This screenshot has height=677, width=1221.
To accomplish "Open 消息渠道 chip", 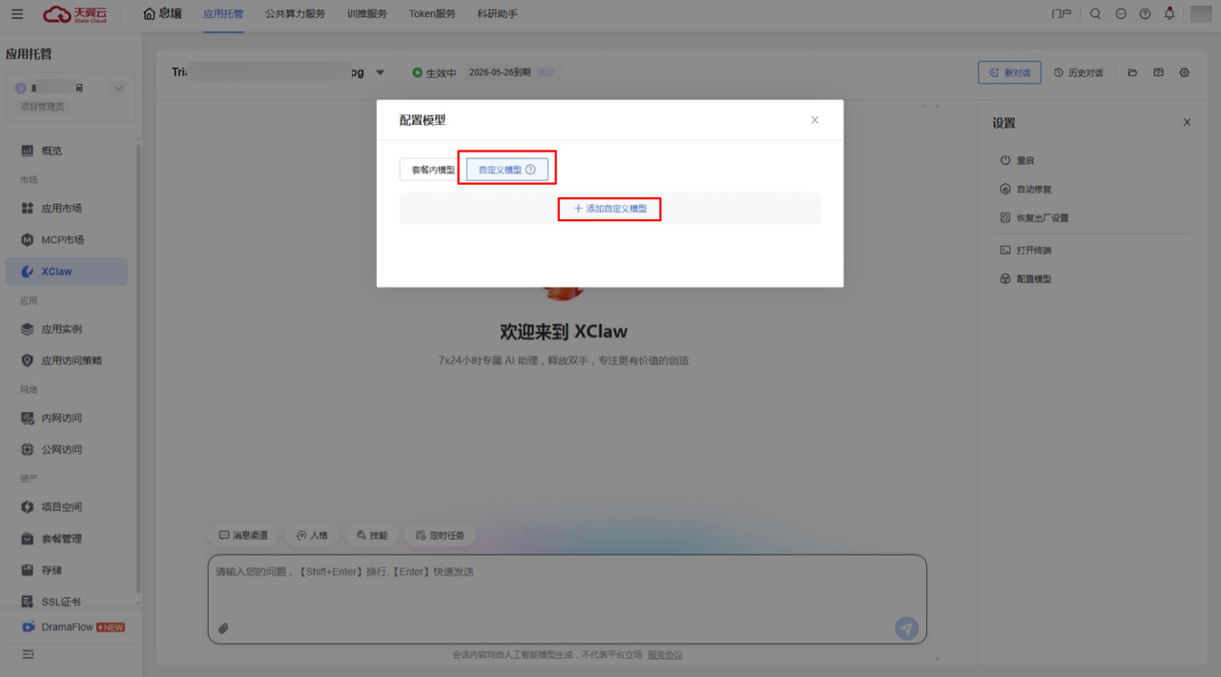I will tap(243, 536).
